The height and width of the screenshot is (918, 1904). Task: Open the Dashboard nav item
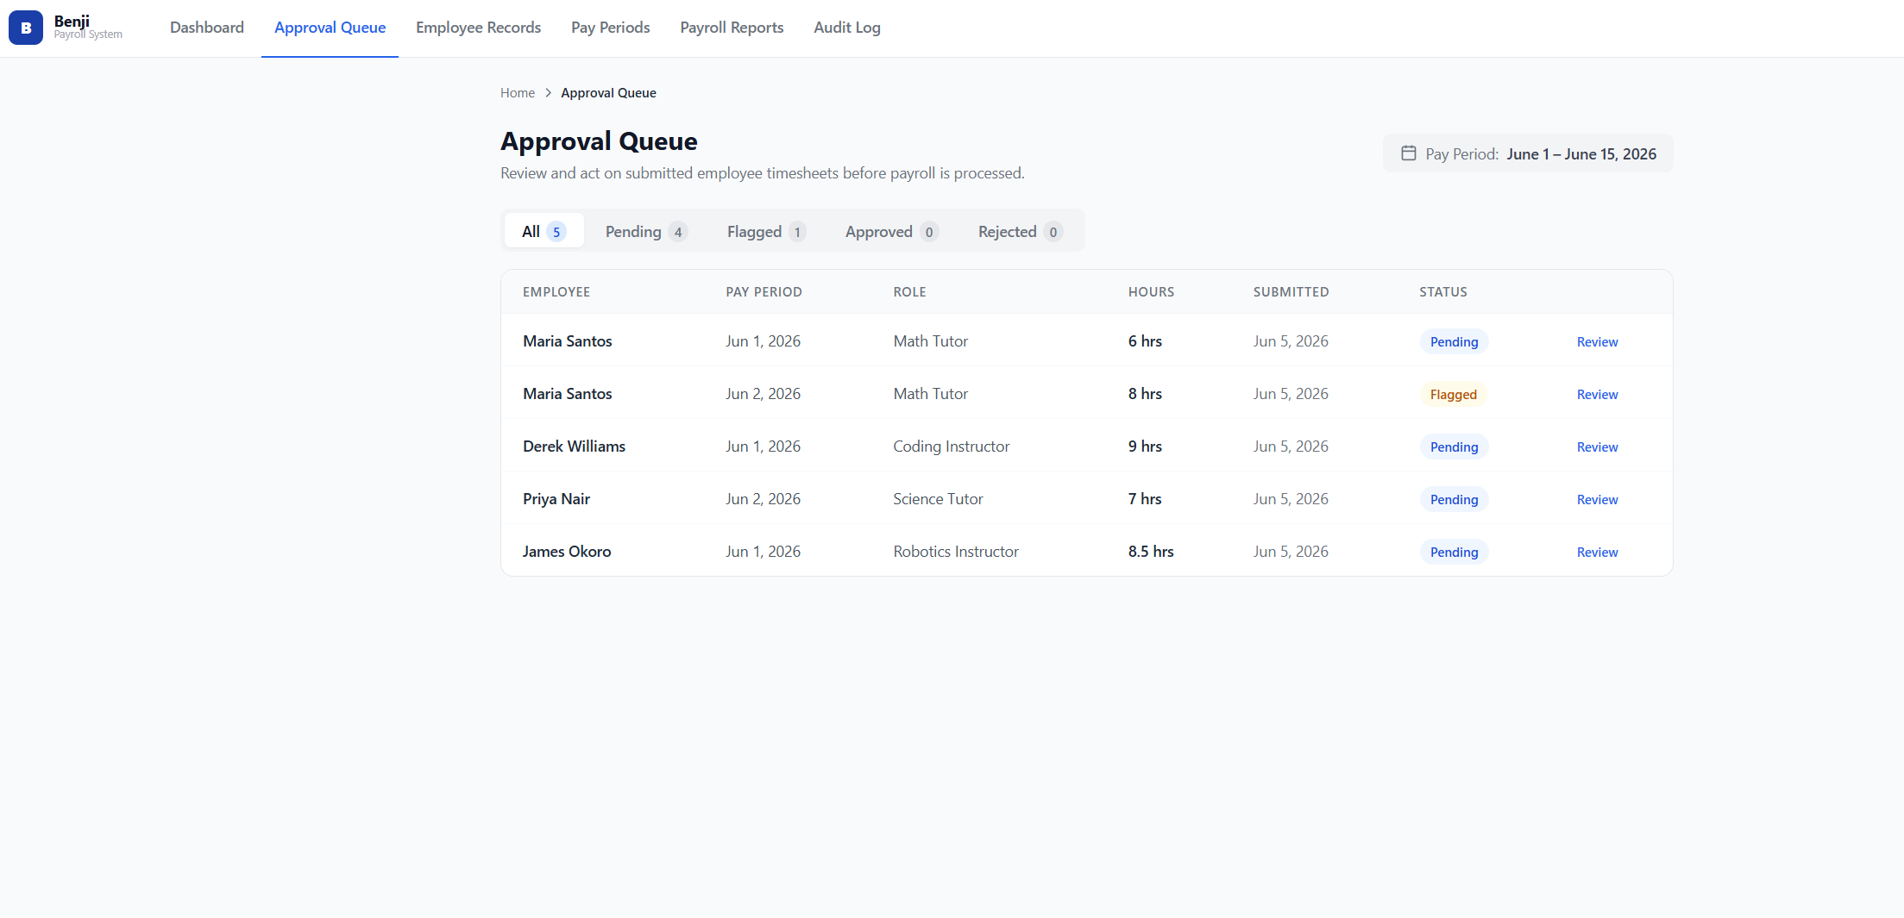[207, 28]
